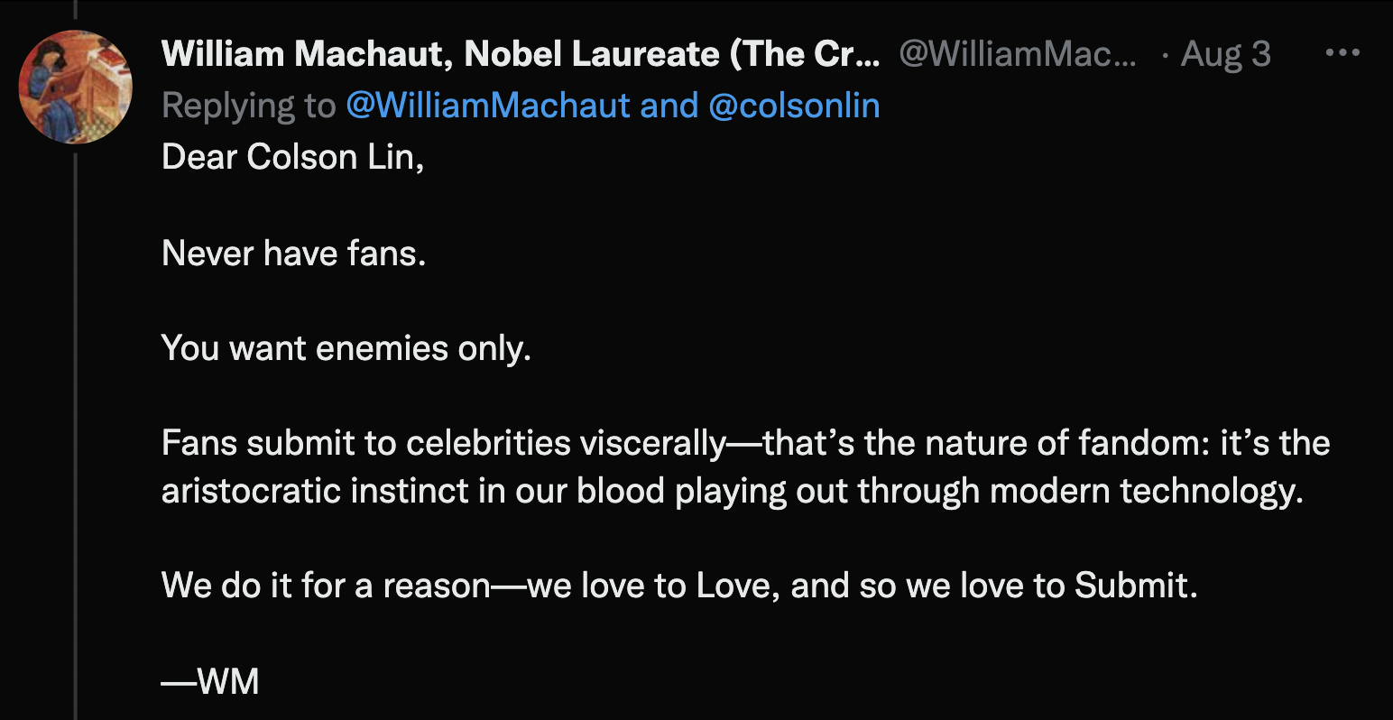The width and height of the screenshot is (1393, 720).
Task: Click the gray "Replying to" label
Action: coord(248,106)
